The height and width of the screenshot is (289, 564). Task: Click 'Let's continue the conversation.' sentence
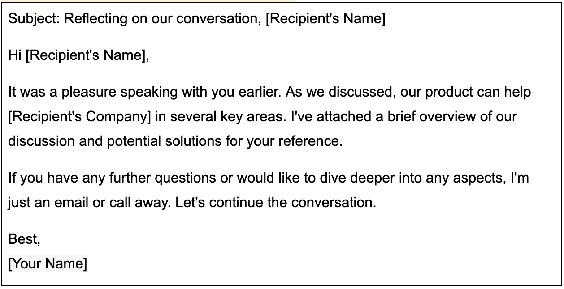click(276, 202)
